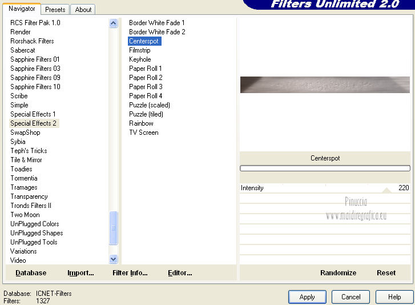
Task: Choose Puzzle (tiled) filter
Action: [x=146, y=114]
